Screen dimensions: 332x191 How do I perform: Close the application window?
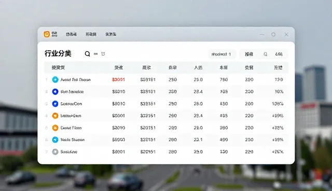(x=286, y=34)
